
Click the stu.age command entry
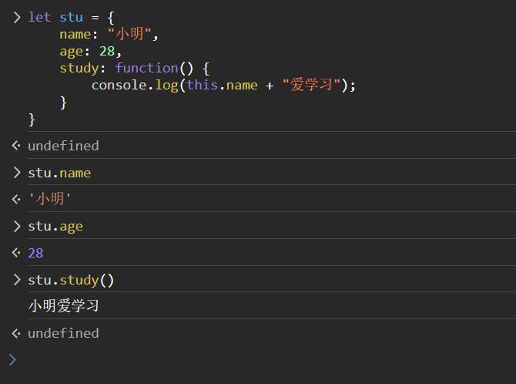click(x=55, y=226)
